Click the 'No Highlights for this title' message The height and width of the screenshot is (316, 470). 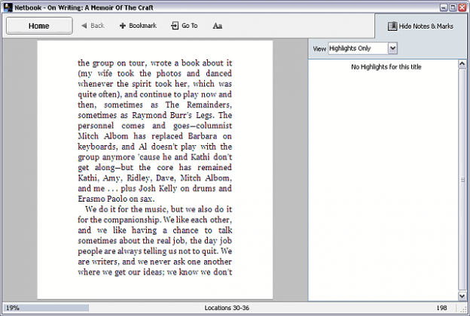tap(384, 68)
